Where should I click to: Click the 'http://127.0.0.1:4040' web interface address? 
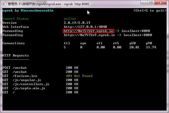[x=85, y=27]
